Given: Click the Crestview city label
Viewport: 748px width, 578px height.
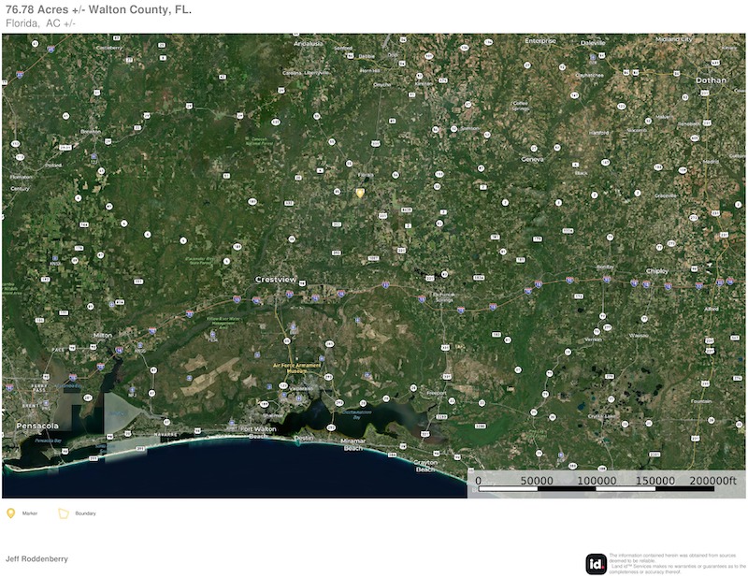Looking at the screenshot, I should coord(276,280).
